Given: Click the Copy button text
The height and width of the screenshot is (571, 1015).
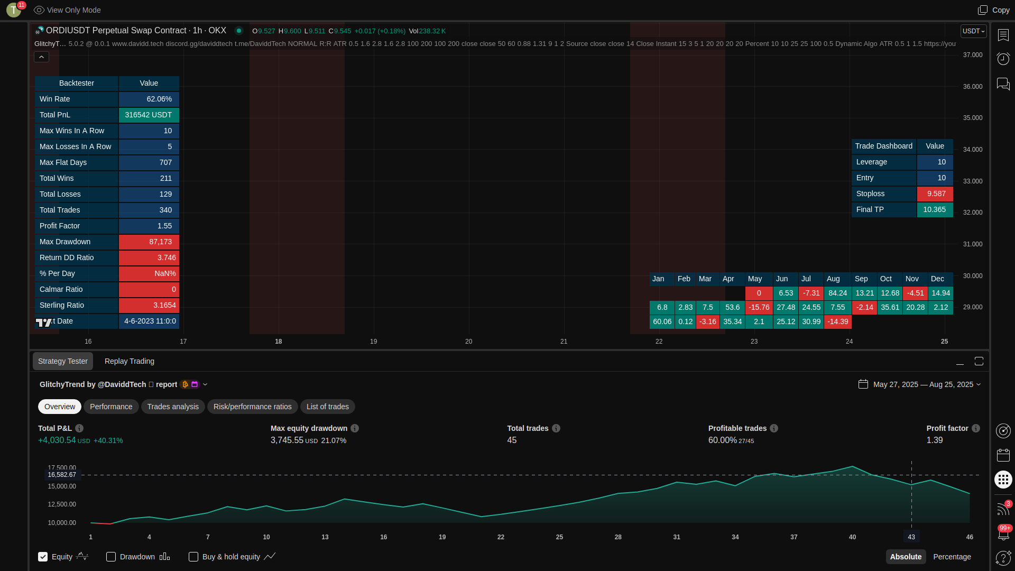Looking at the screenshot, I should (1001, 10).
